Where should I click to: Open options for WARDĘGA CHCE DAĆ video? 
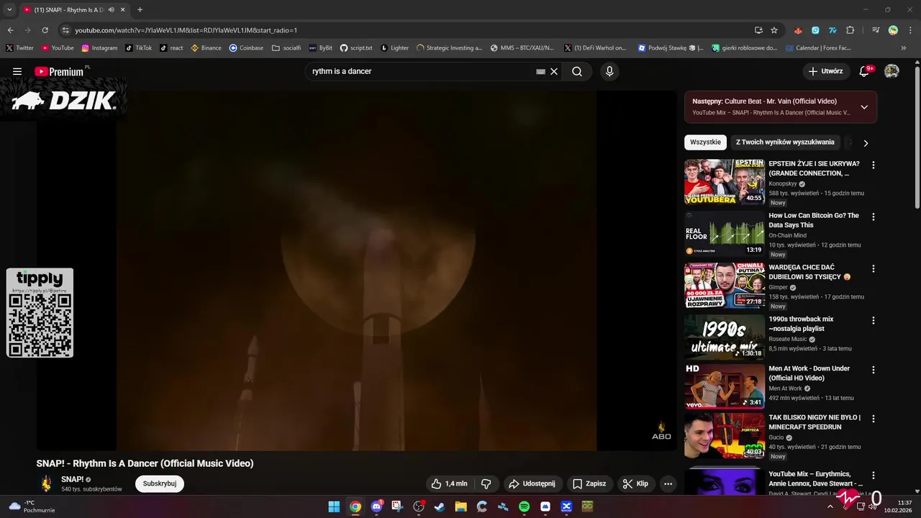874,268
